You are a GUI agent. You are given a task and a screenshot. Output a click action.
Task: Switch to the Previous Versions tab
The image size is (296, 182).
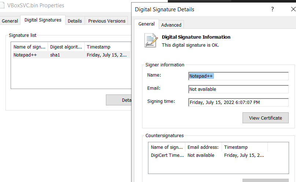click(107, 21)
